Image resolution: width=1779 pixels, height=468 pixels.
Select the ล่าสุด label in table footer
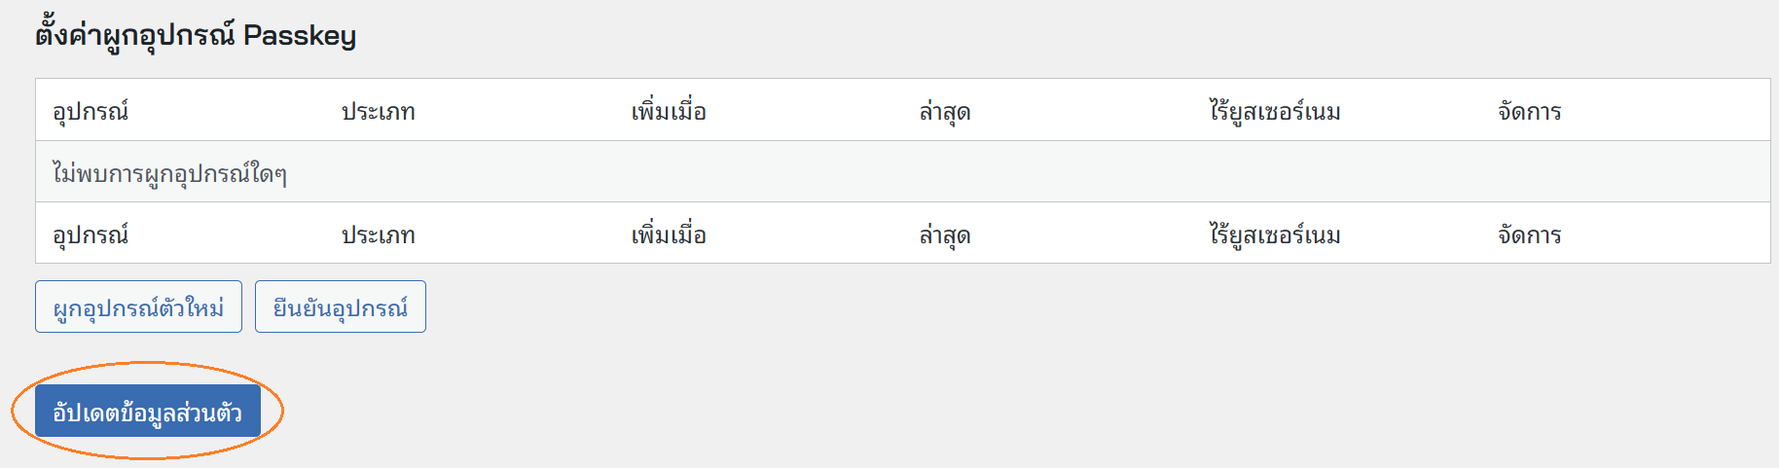(945, 234)
